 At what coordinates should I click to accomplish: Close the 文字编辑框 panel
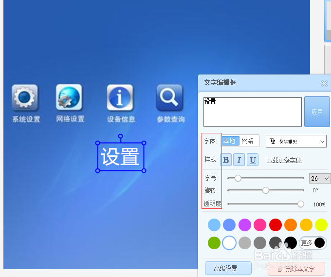[x=324, y=83]
